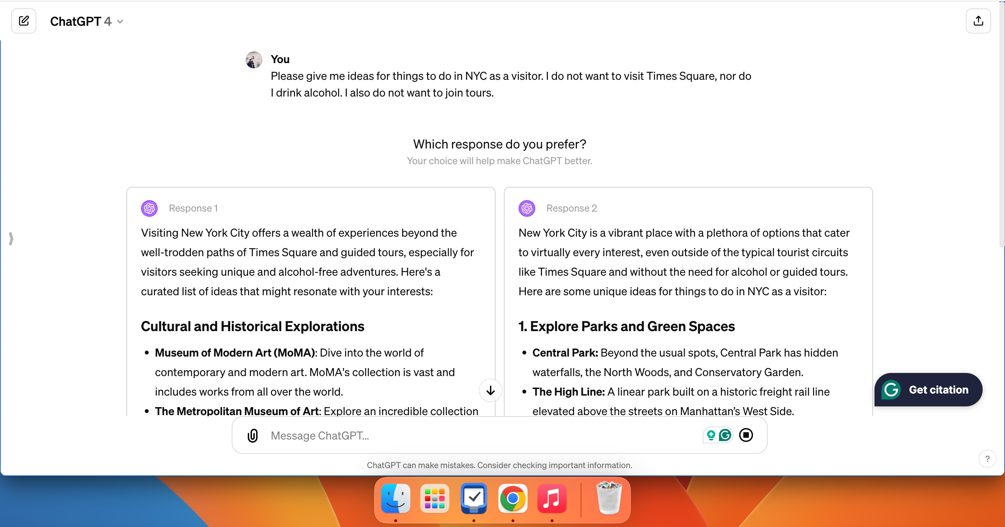The image size is (1005, 527).
Task: Start a new chat with the pencil icon
Action: point(24,21)
